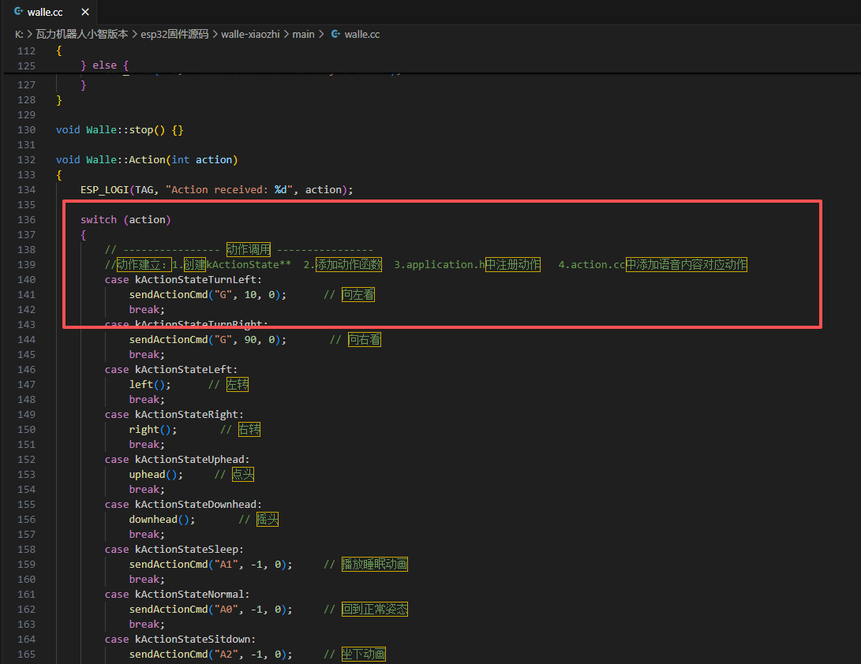Viewport: 861px width, 664px height.
Task: Jump to sticky scroll line 112 brace
Action: 58,50
